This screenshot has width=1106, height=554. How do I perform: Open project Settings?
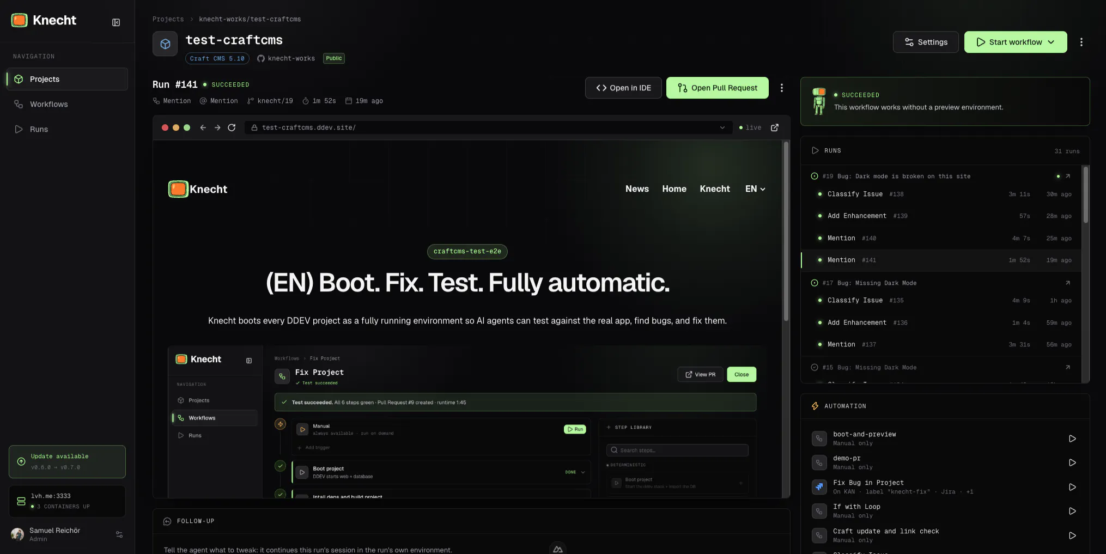click(926, 42)
